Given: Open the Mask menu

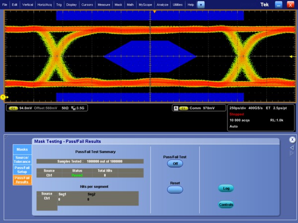Looking at the screenshot, I should (x=118, y=4).
